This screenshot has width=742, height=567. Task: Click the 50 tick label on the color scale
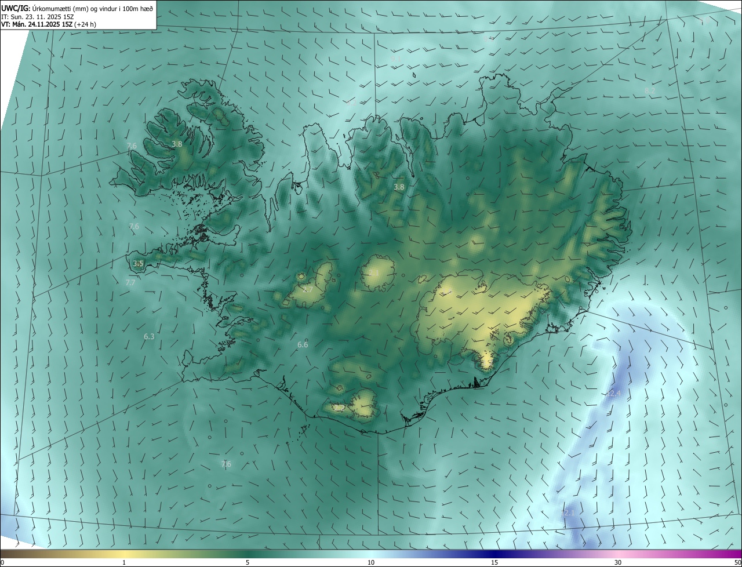point(737,562)
